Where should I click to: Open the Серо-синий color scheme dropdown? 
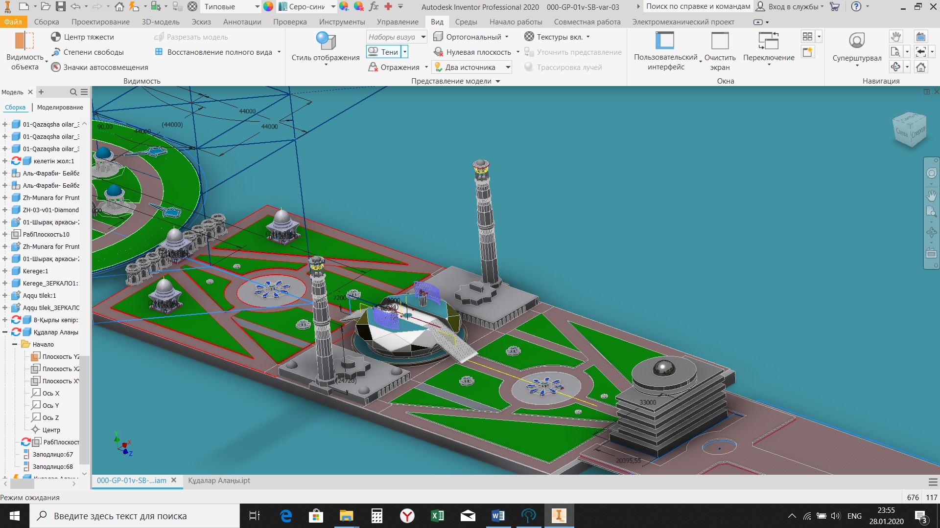click(x=333, y=7)
